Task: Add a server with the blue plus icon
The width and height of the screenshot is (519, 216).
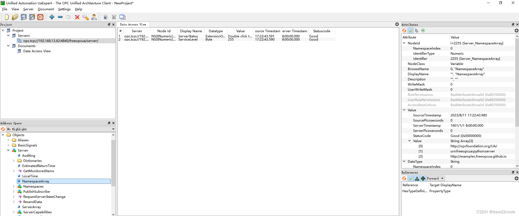Action: click(52, 17)
